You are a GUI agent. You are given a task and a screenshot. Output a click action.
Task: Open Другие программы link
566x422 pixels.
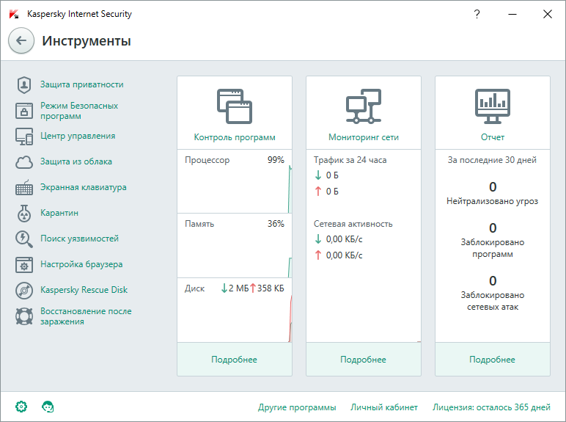(297, 407)
